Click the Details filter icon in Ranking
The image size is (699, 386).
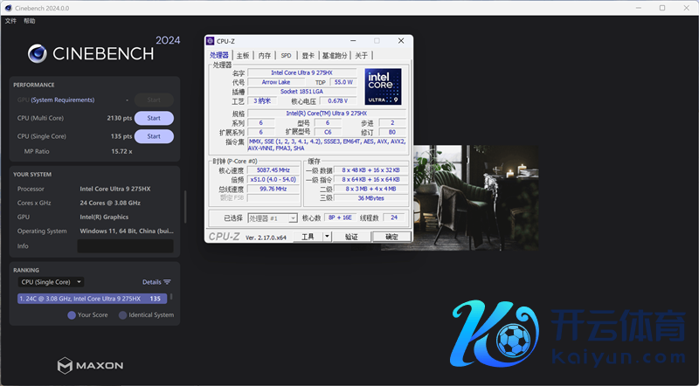click(x=167, y=282)
